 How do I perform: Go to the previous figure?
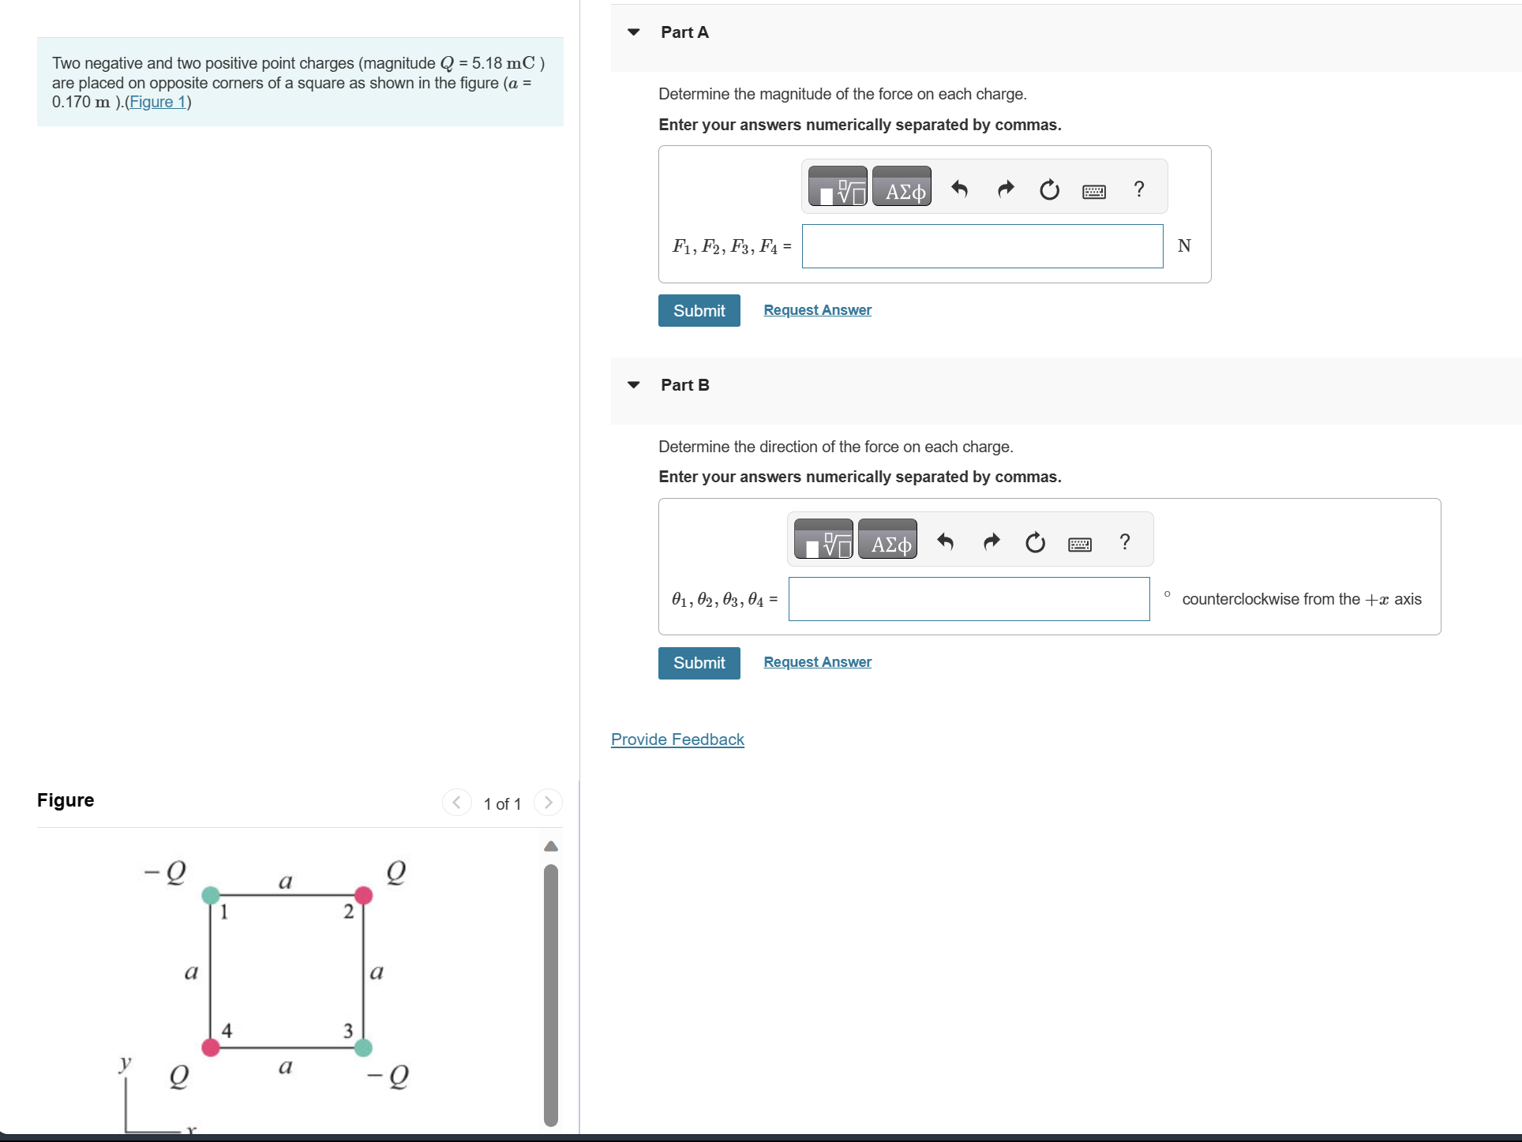click(456, 803)
